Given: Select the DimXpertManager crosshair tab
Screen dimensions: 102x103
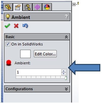Looking at the screenshot, I should (37, 7).
